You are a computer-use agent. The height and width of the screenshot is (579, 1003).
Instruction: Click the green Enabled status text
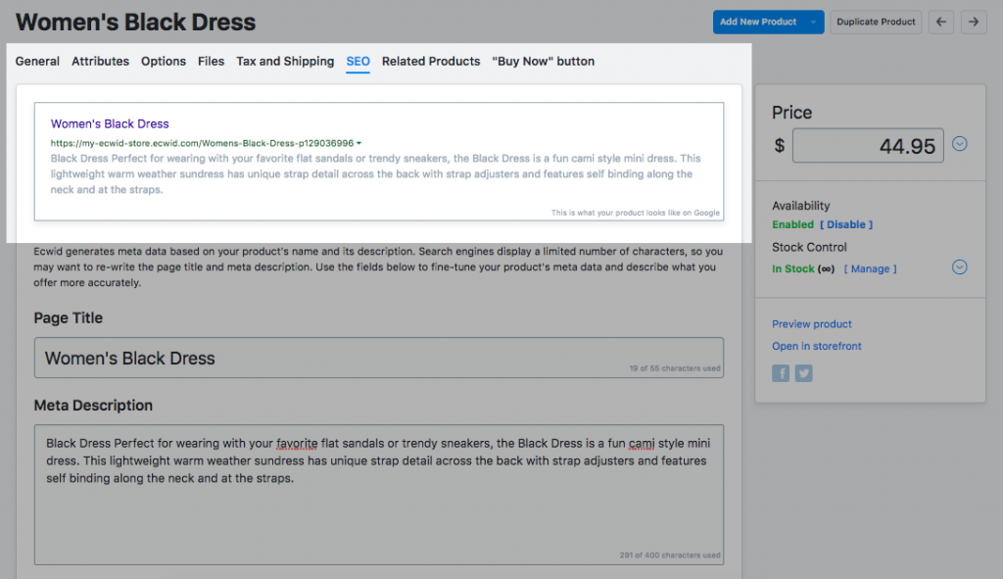(792, 224)
